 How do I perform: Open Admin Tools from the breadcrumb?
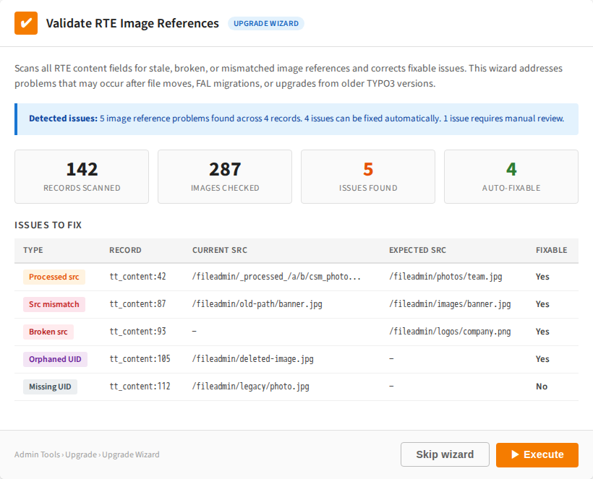pos(37,454)
